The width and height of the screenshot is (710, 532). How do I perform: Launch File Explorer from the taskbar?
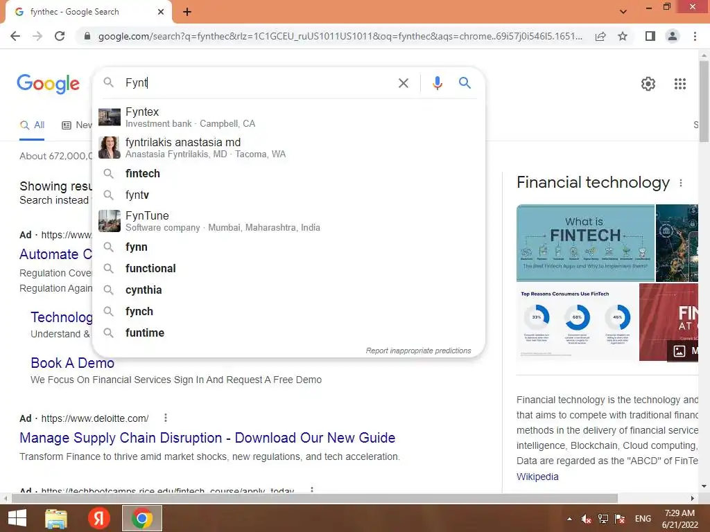56,518
